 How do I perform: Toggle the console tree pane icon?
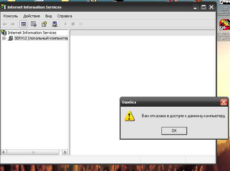pyautogui.click(x=23, y=24)
